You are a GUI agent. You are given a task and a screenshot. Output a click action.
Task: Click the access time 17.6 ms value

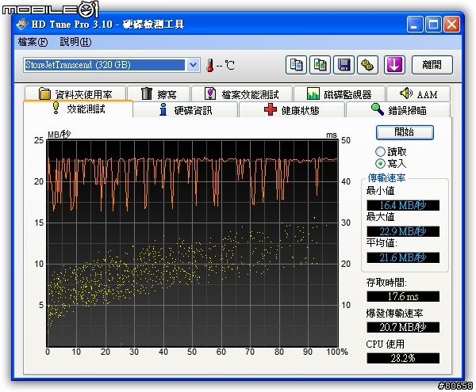coord(403,296)
